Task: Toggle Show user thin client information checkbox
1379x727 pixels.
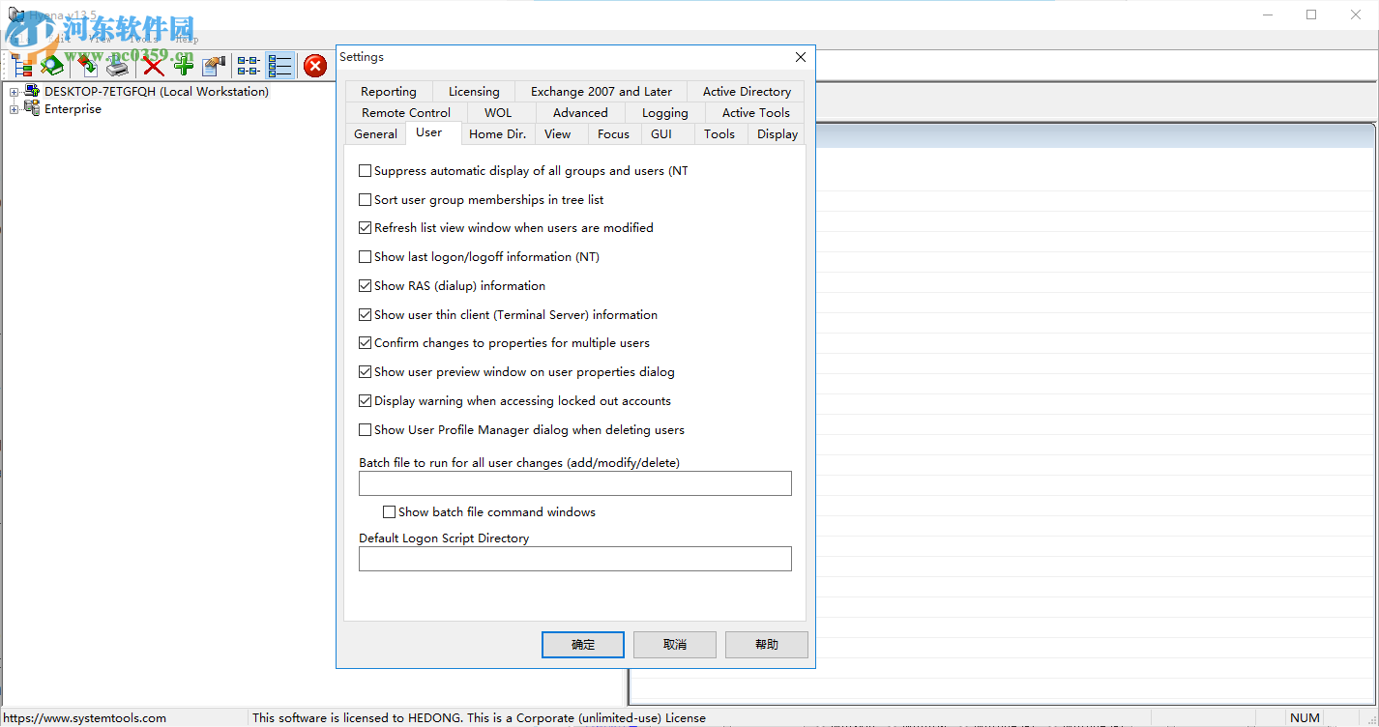Action: pyautogui.click(x=366, y=315)
